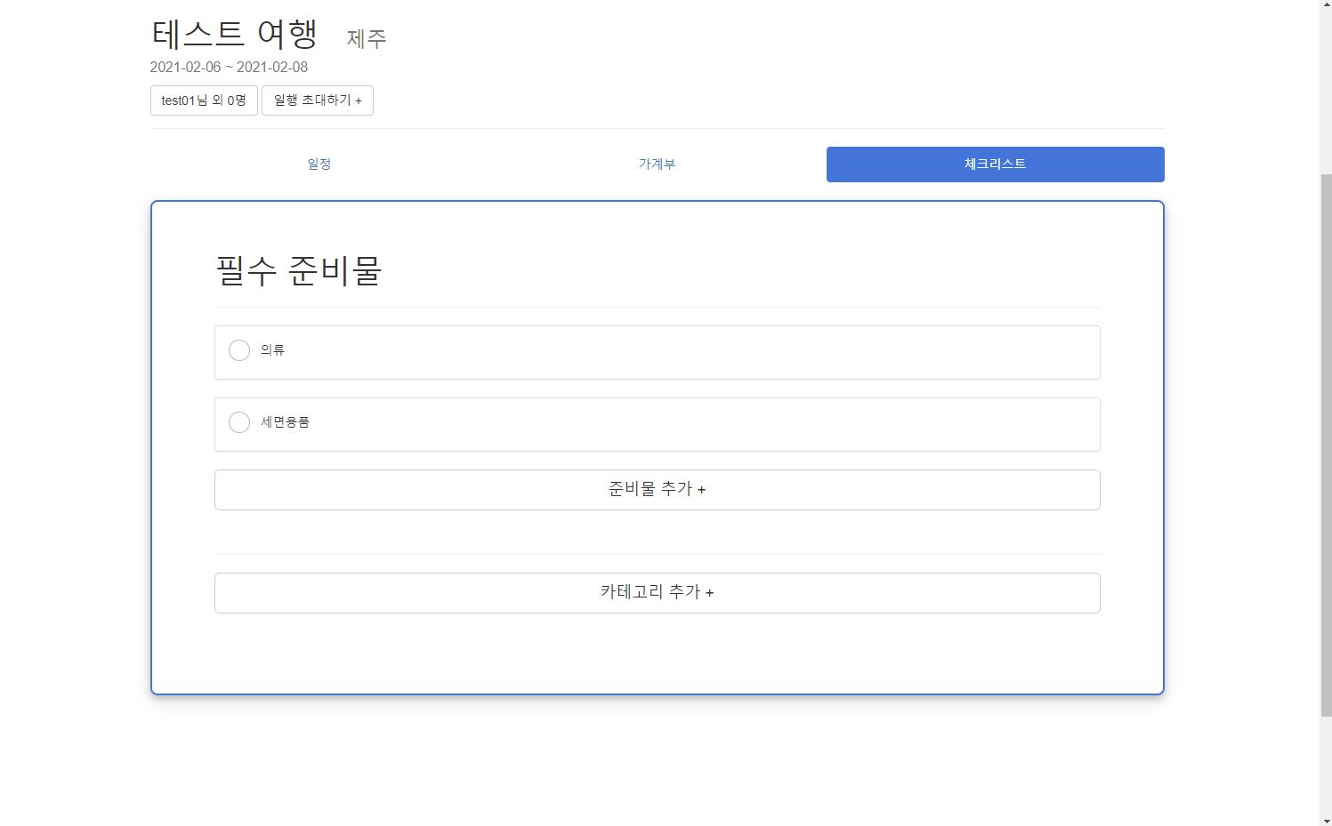Click the 제주 destination label
Screen dimensions: 1332x826
pos(367,39)
